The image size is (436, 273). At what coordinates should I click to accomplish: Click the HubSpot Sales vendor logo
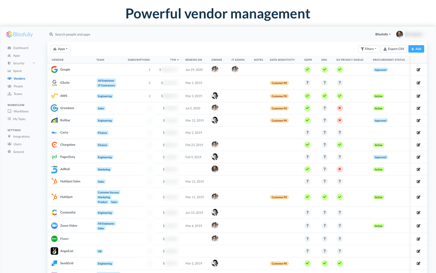[x=54, y=181]
